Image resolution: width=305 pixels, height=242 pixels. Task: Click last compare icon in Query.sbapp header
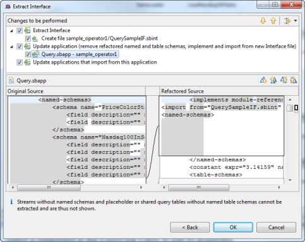point(294,80)
